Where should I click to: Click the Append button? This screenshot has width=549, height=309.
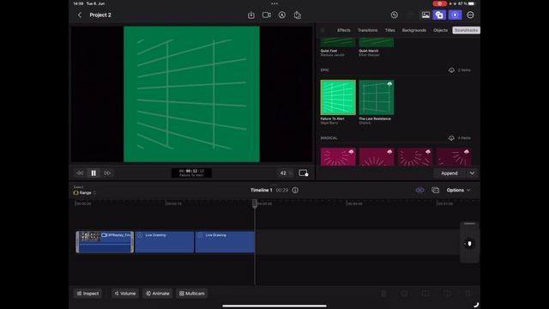[x=449, y=173]
